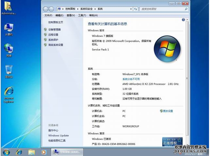Screen dimensions: 210x156
Task: Click the WORKGROUP value
Action: pos(131,126)
